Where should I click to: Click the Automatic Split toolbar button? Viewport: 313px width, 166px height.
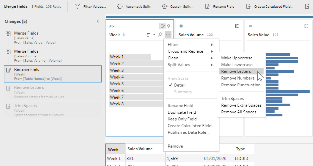pos(134,7)
